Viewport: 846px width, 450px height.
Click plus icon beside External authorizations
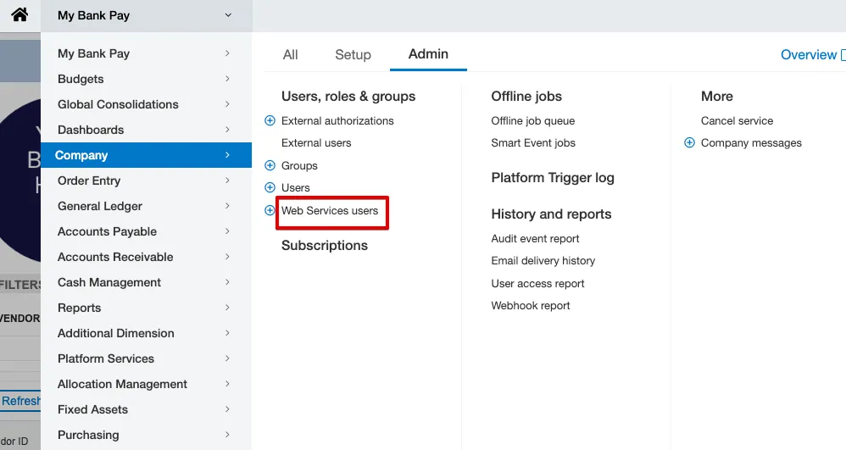click(x=270, y=120)
